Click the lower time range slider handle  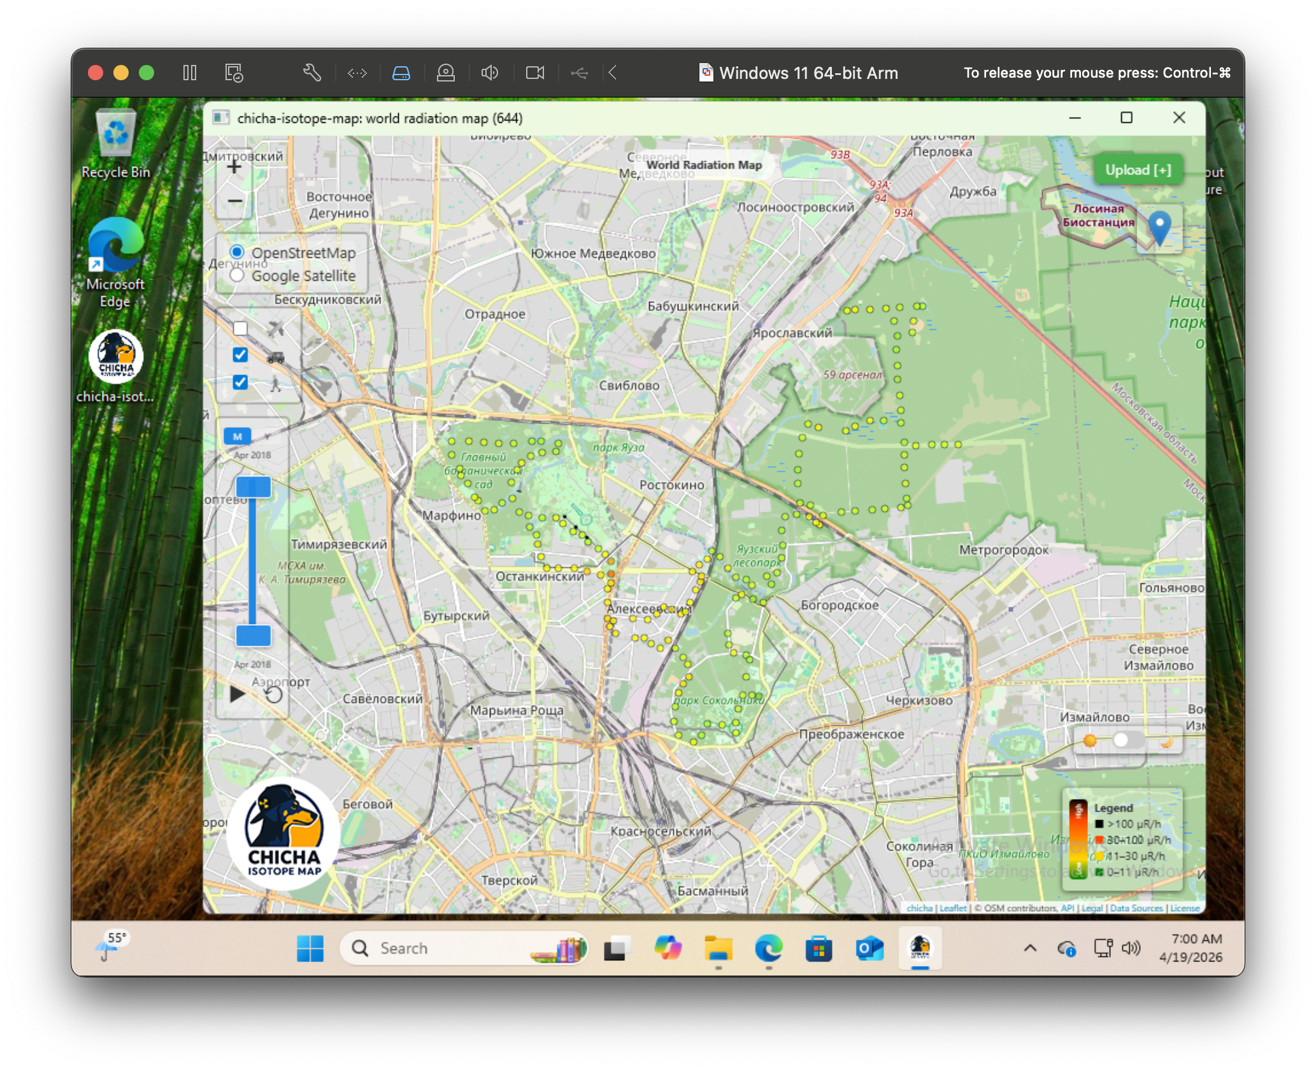click(x=254, y=635)
